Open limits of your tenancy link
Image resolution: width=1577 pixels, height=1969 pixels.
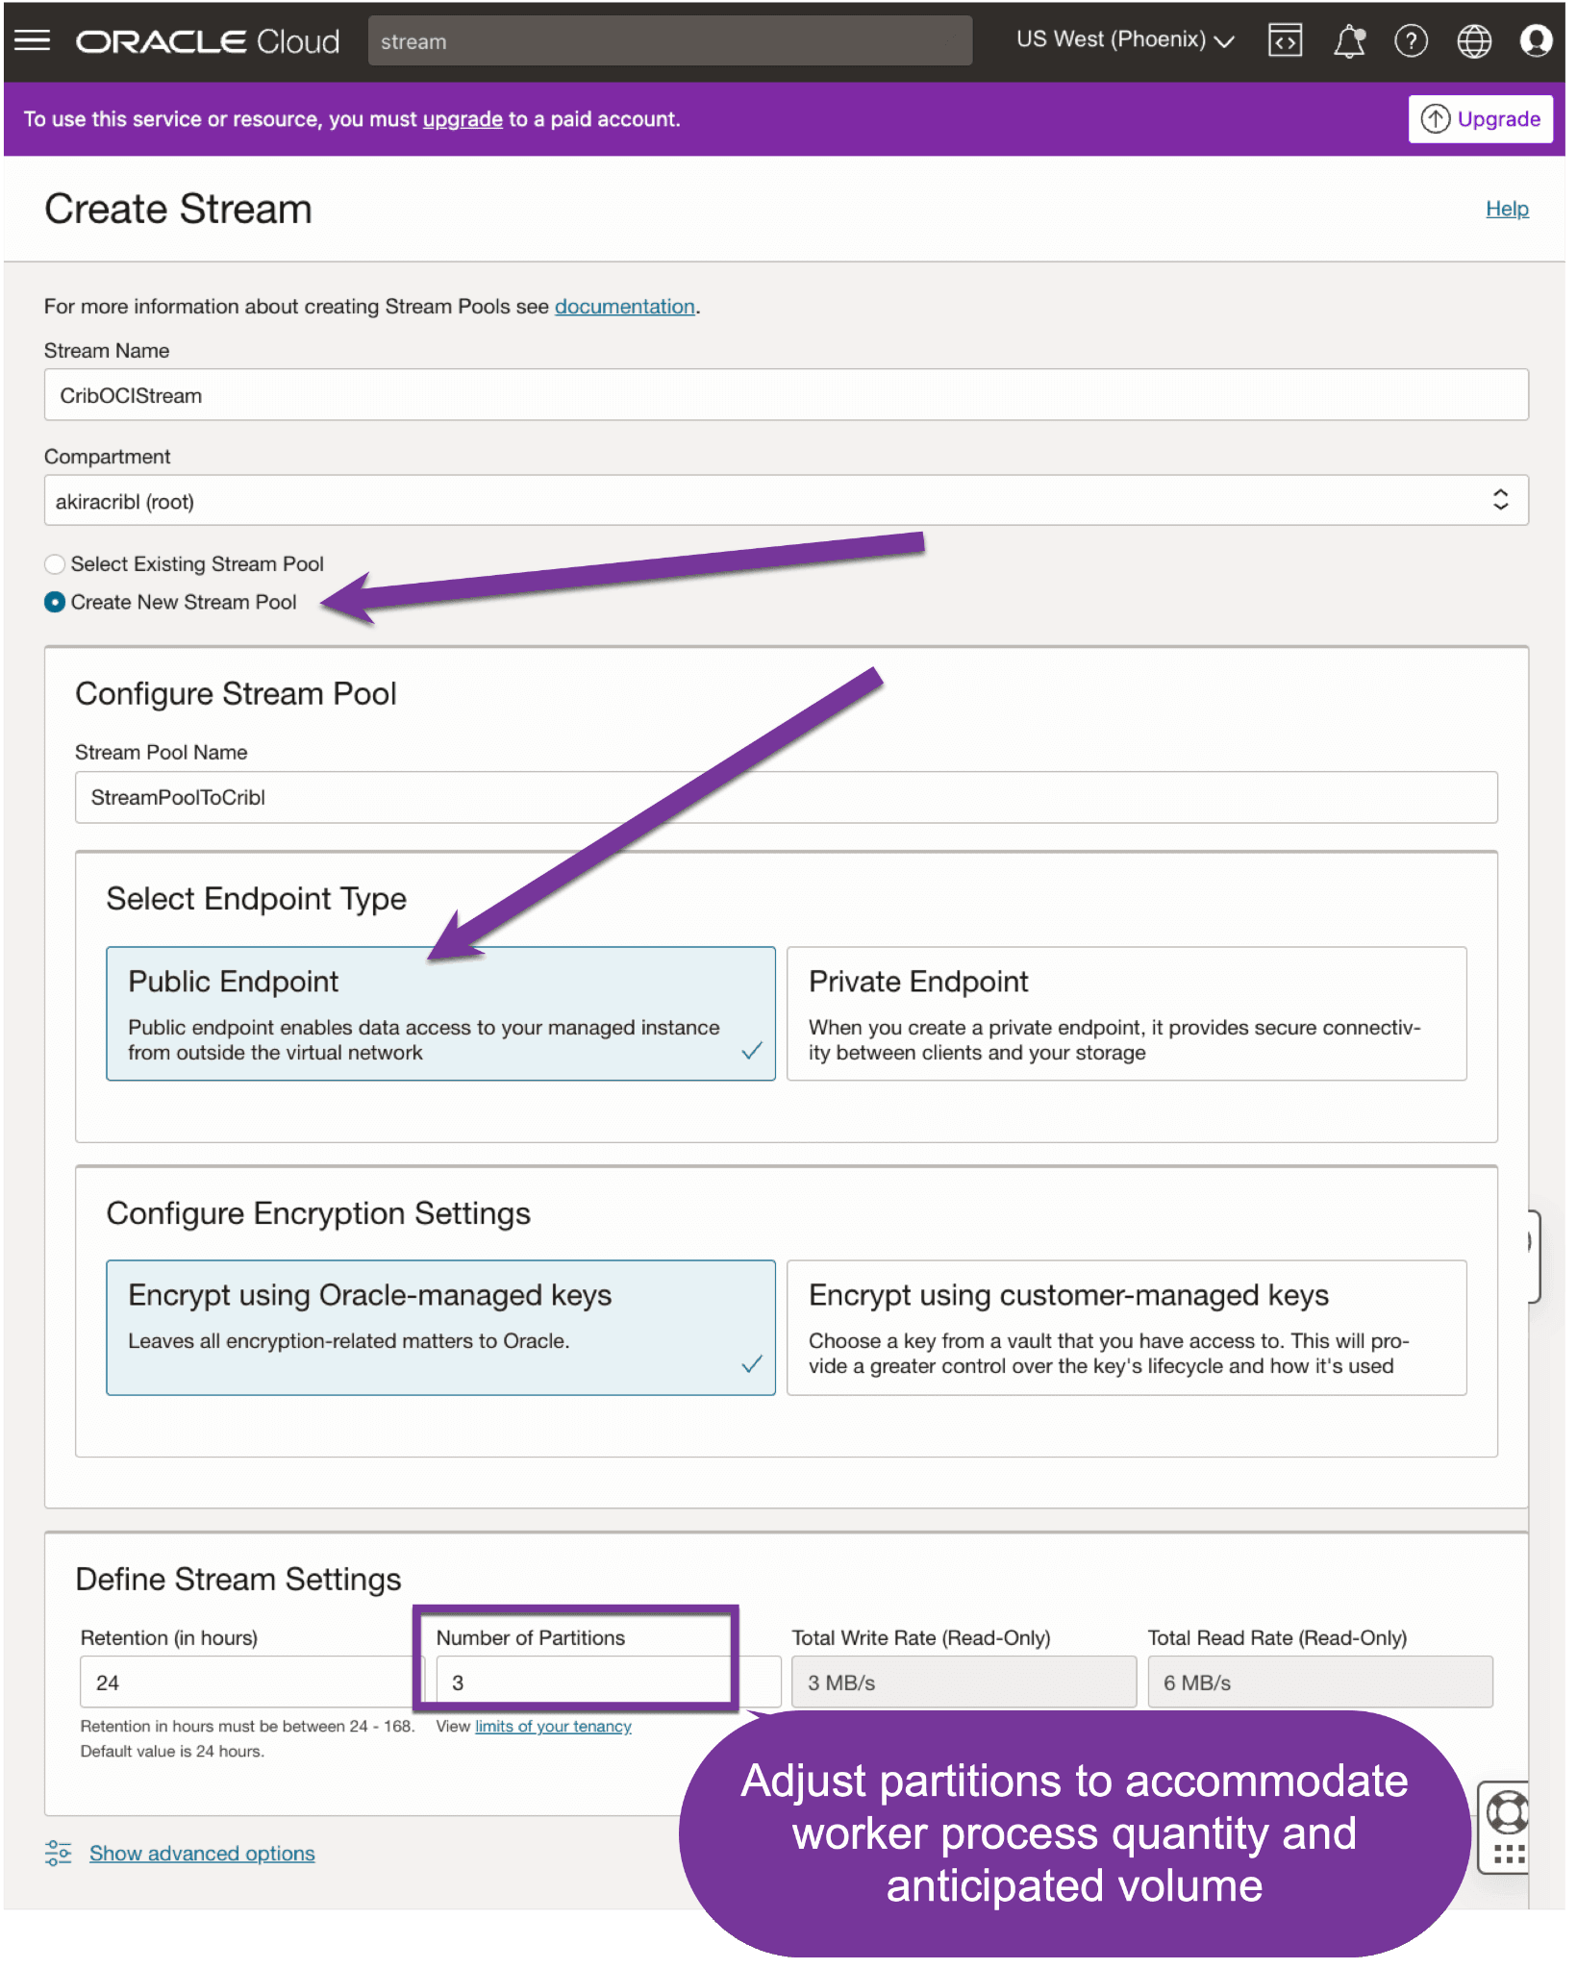click(x=553, y=1727)
